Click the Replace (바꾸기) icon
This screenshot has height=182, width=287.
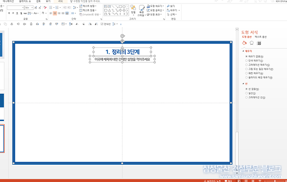click(x=168, y=10)
